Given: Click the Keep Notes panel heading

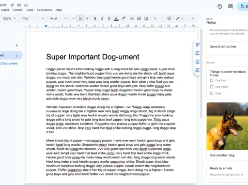Looking at the screenshot, I should pos(211,22).
